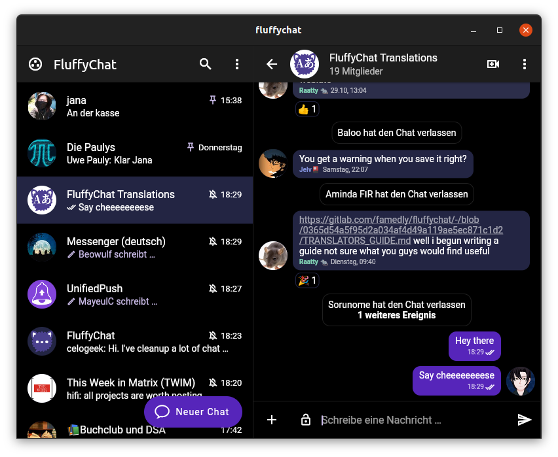Click the back arrow in chat header
Viewport: 558px width, 457px height.
(272, 64)
